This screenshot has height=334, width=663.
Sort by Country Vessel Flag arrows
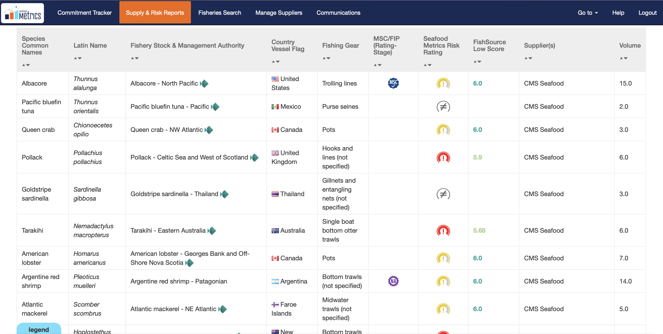click(276, 62)
